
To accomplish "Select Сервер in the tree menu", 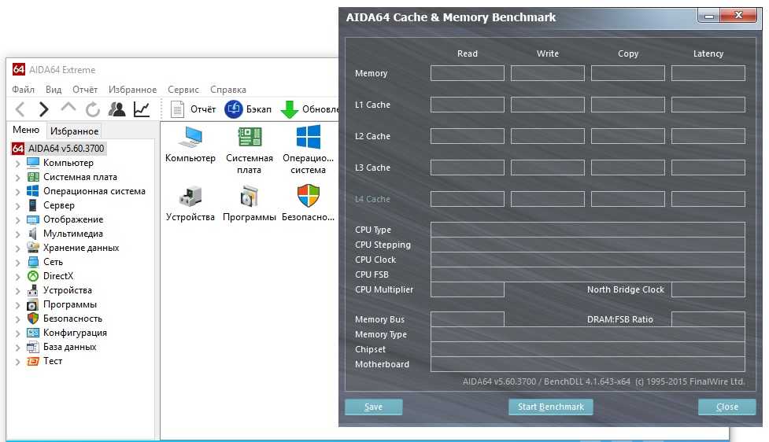I will tap(59, 204).
